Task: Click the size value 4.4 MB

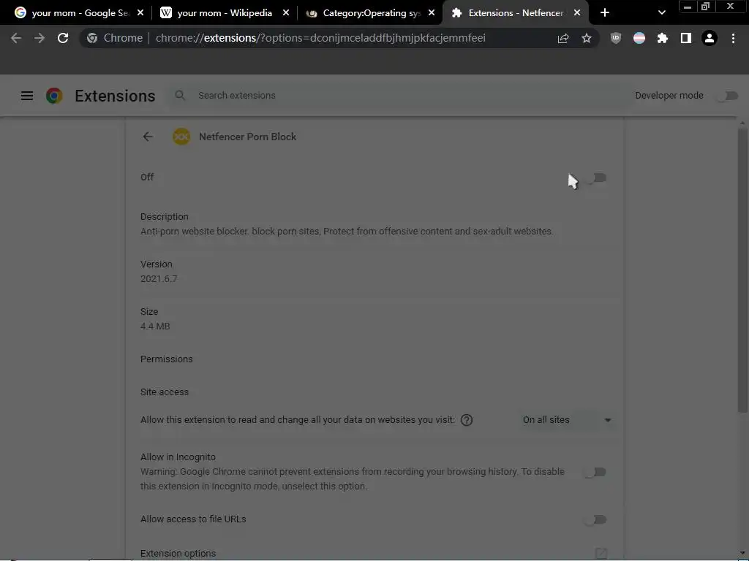Action: click(x=155, y=327)
